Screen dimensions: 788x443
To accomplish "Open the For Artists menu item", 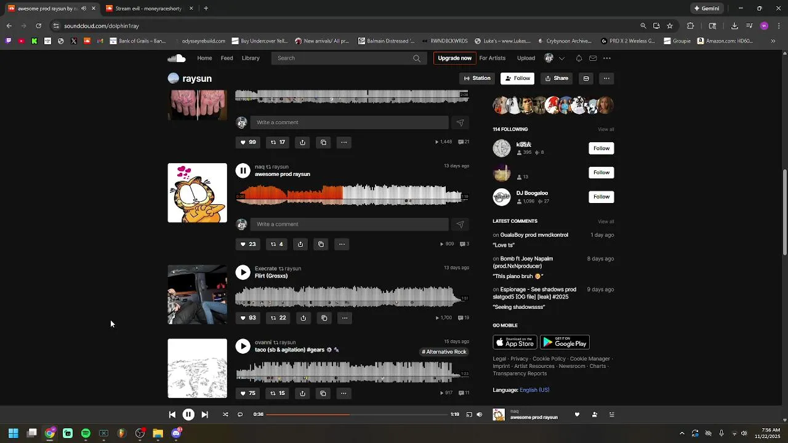I will 492,58.
